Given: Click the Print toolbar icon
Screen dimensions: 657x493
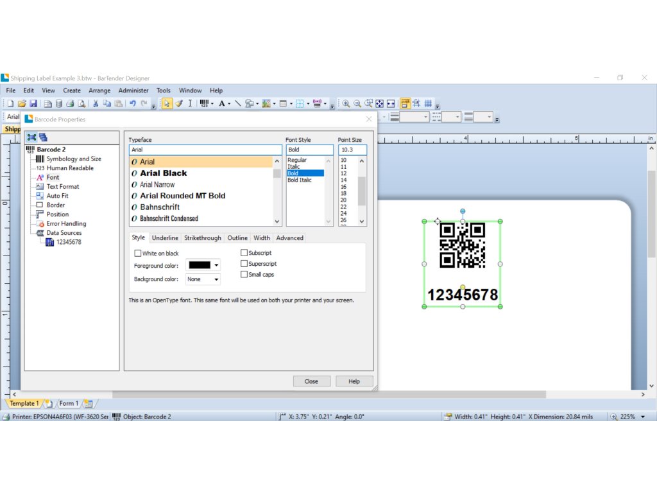Looking at the screenshot, I should pos(70,103).
